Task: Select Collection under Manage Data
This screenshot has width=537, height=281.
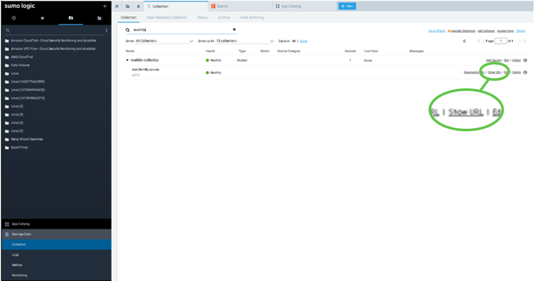Action: (56, 244)
